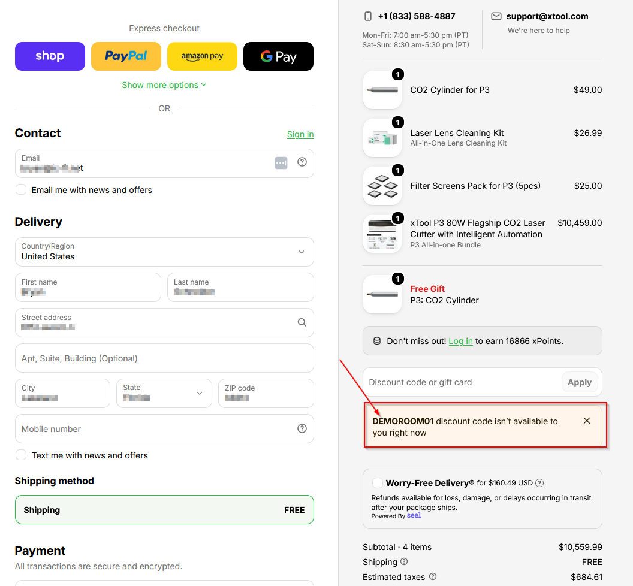
Task: Open the seel link
Action: point(414,515)
